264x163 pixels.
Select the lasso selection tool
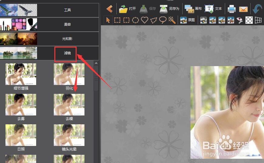coord(163,20)
